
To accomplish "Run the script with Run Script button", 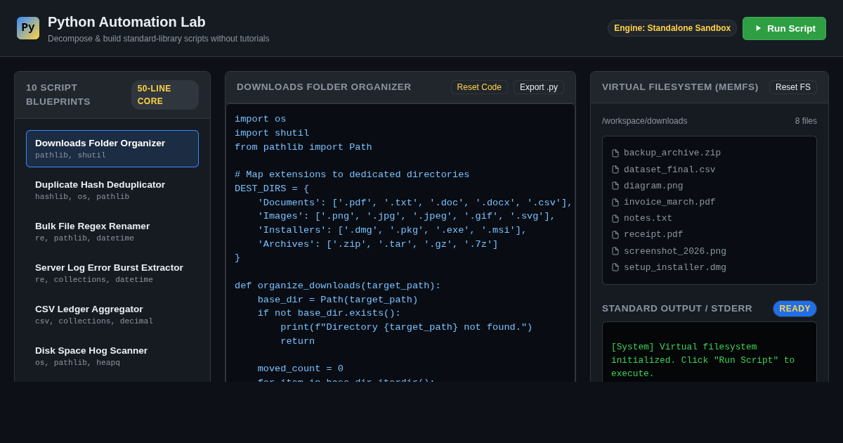I will [784, 28].
